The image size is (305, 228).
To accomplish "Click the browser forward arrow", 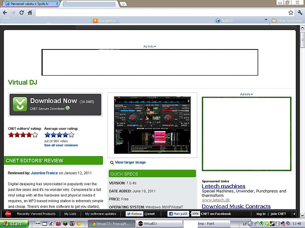I will (13, 12).
